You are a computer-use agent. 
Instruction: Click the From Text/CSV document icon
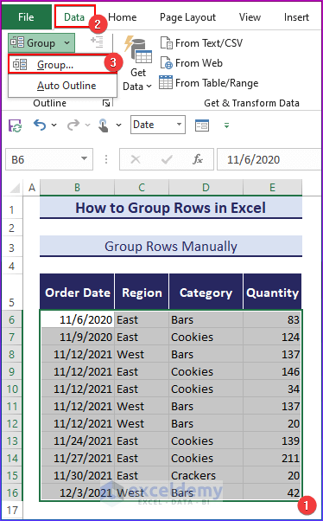167,43
